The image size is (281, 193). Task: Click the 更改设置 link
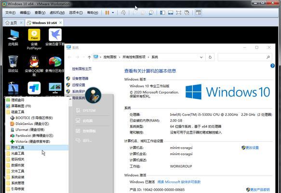click(x=252, y=148)
